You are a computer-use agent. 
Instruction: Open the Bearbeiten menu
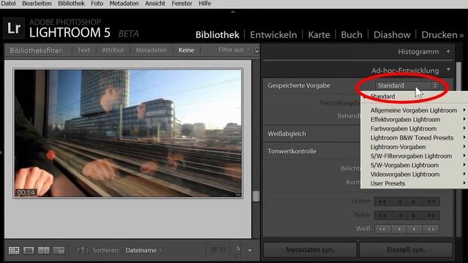pyautogui.click(x=37, y=4)
